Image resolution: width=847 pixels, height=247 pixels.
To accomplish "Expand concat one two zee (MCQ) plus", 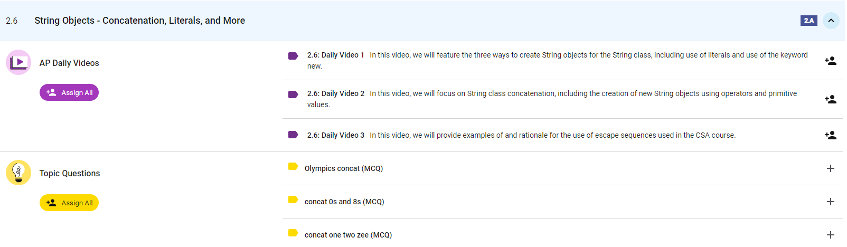I will pyautogui.click(x=830, y=235).
